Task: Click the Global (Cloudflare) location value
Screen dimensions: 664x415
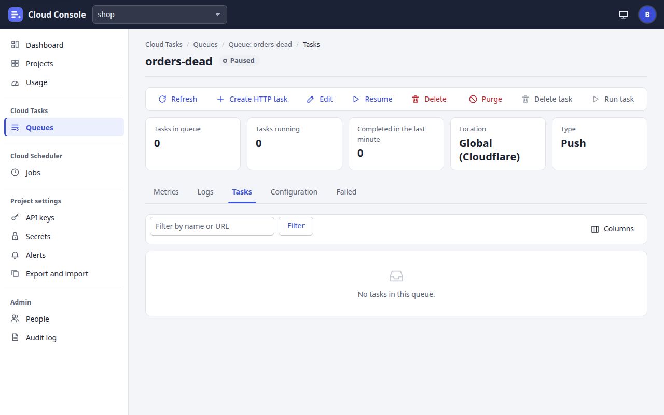Action: point(490,150)
